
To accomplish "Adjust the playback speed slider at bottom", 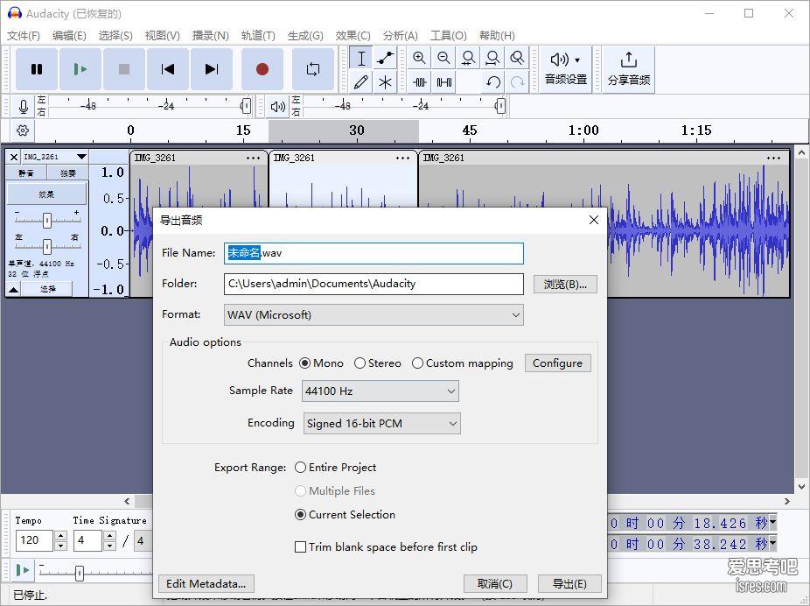I will 79,573.
